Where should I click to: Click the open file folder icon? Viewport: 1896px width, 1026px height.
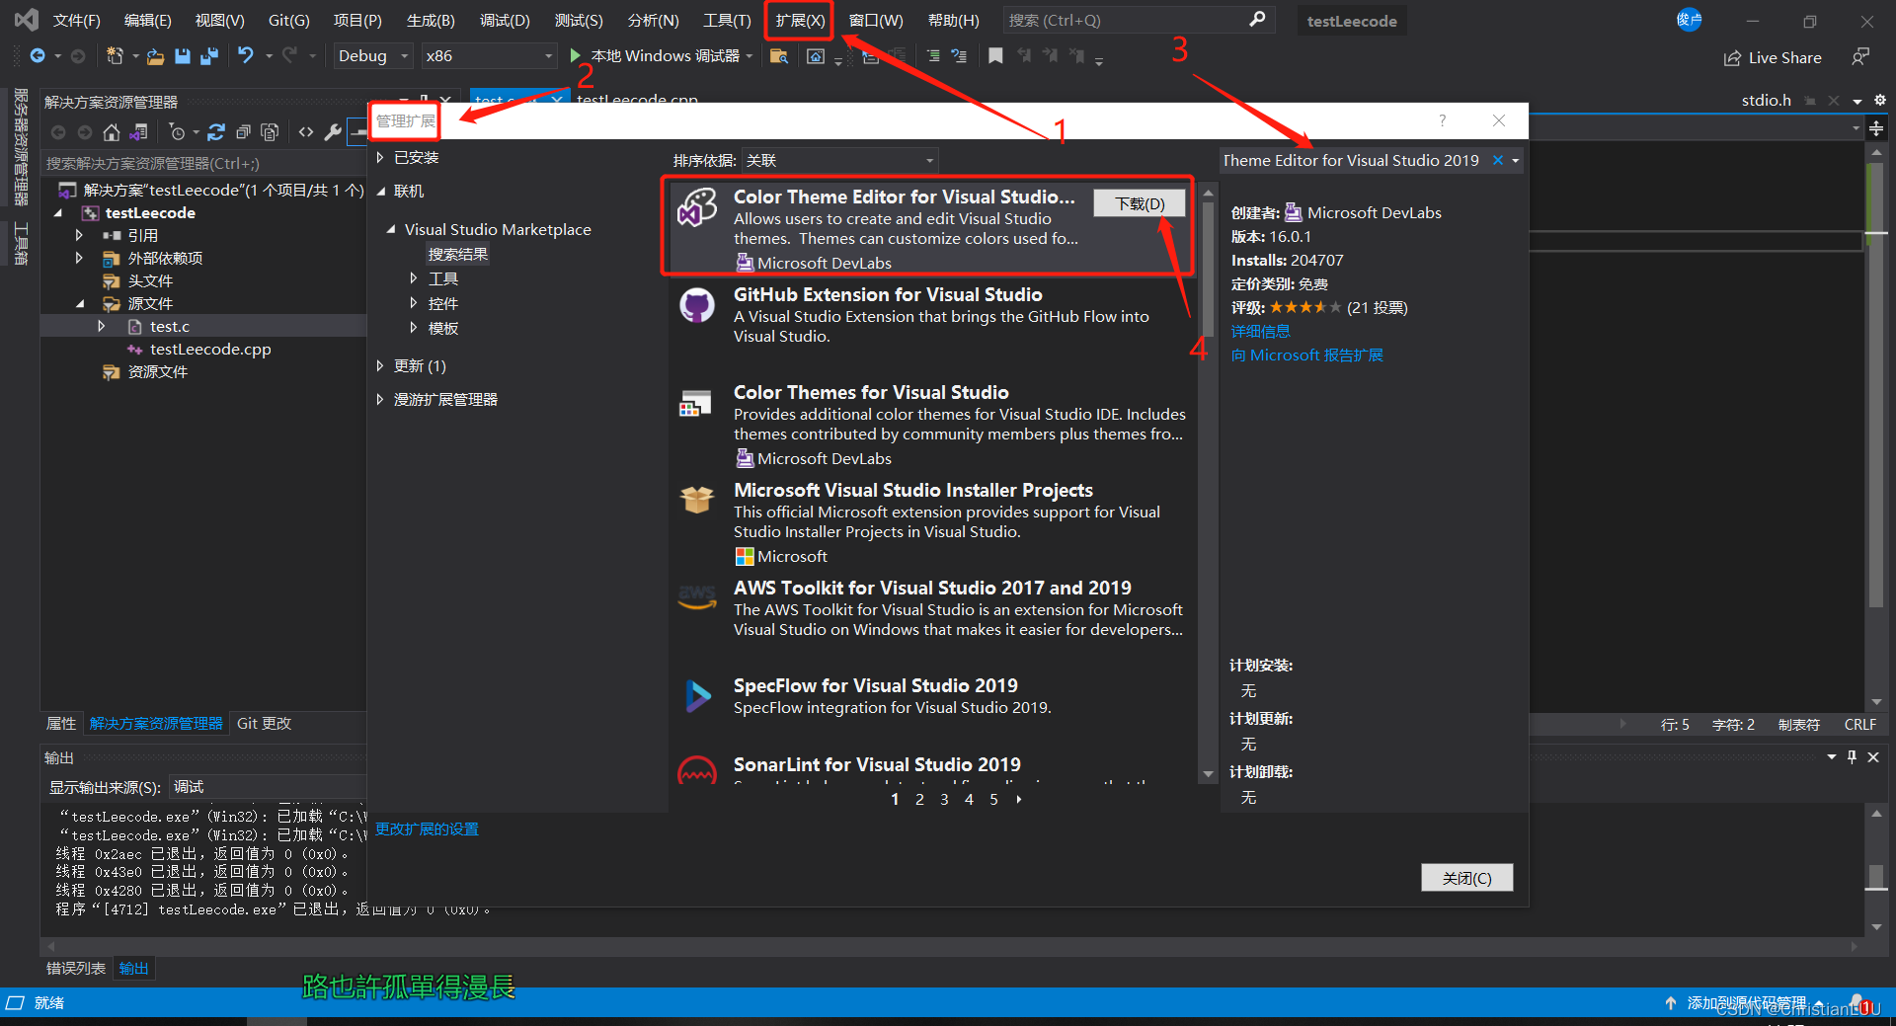click(155, 56)
